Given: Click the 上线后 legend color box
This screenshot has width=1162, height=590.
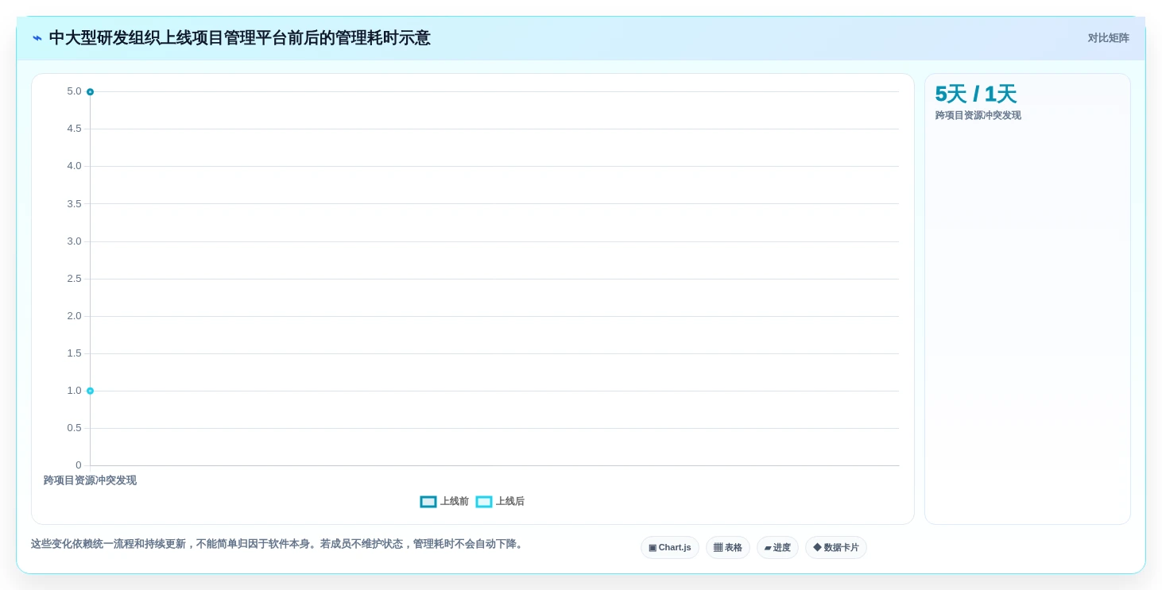Looking at the screenshot, I should pos(484,502).
